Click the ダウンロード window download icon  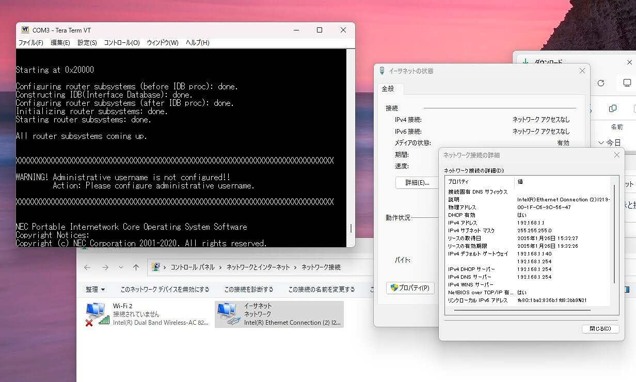click(x=526, y=61)
